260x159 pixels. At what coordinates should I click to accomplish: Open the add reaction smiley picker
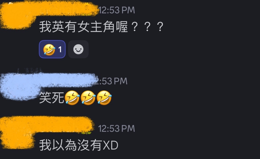coord(78,49)
